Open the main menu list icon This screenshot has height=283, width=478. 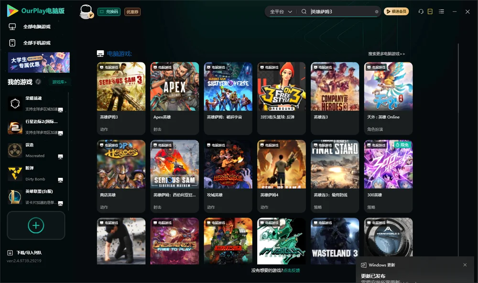coord(441,11)
